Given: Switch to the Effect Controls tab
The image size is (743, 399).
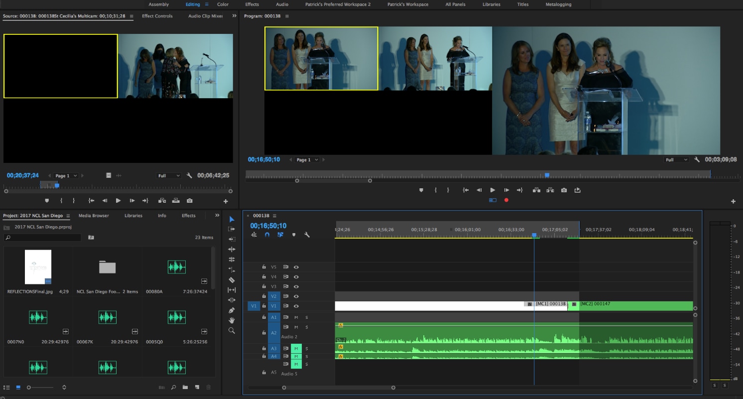Looking at the screenshot, I should pos(157,16).
